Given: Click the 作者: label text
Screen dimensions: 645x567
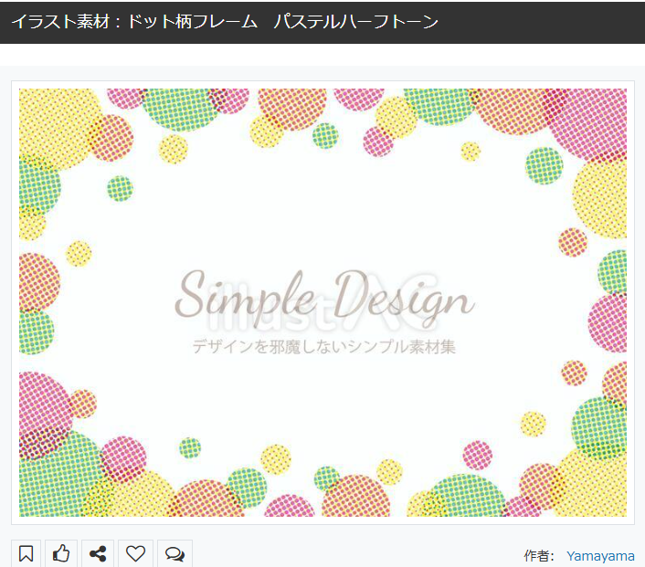Looking at the screenshot, I should 539,556.
